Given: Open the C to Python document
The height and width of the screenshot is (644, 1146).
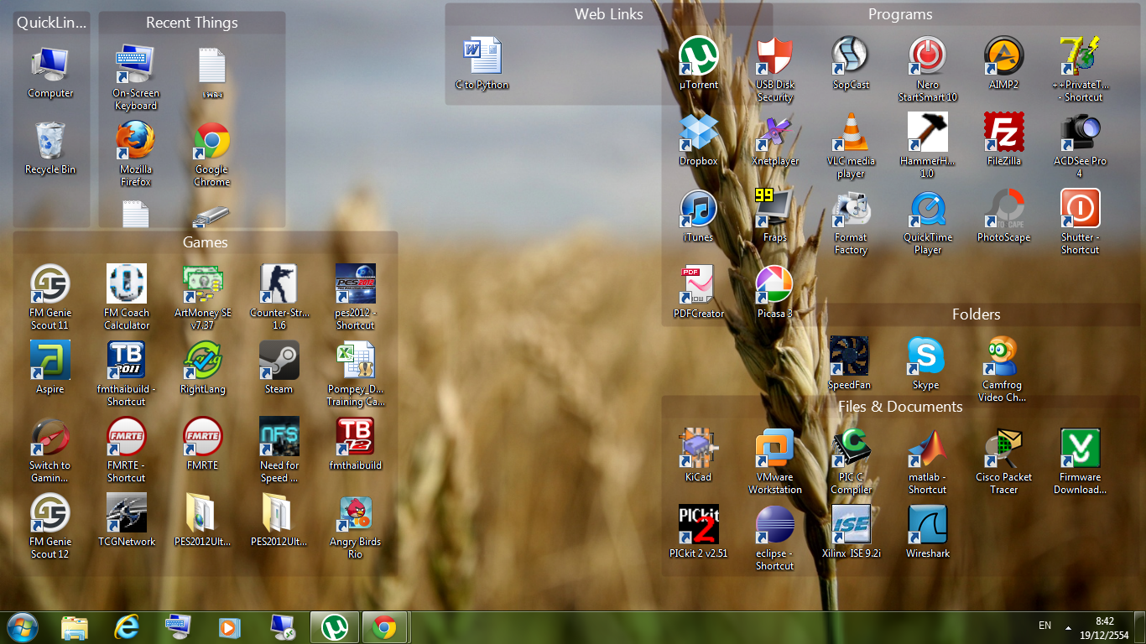Looking at the screenshot, I should pos(482,63).
